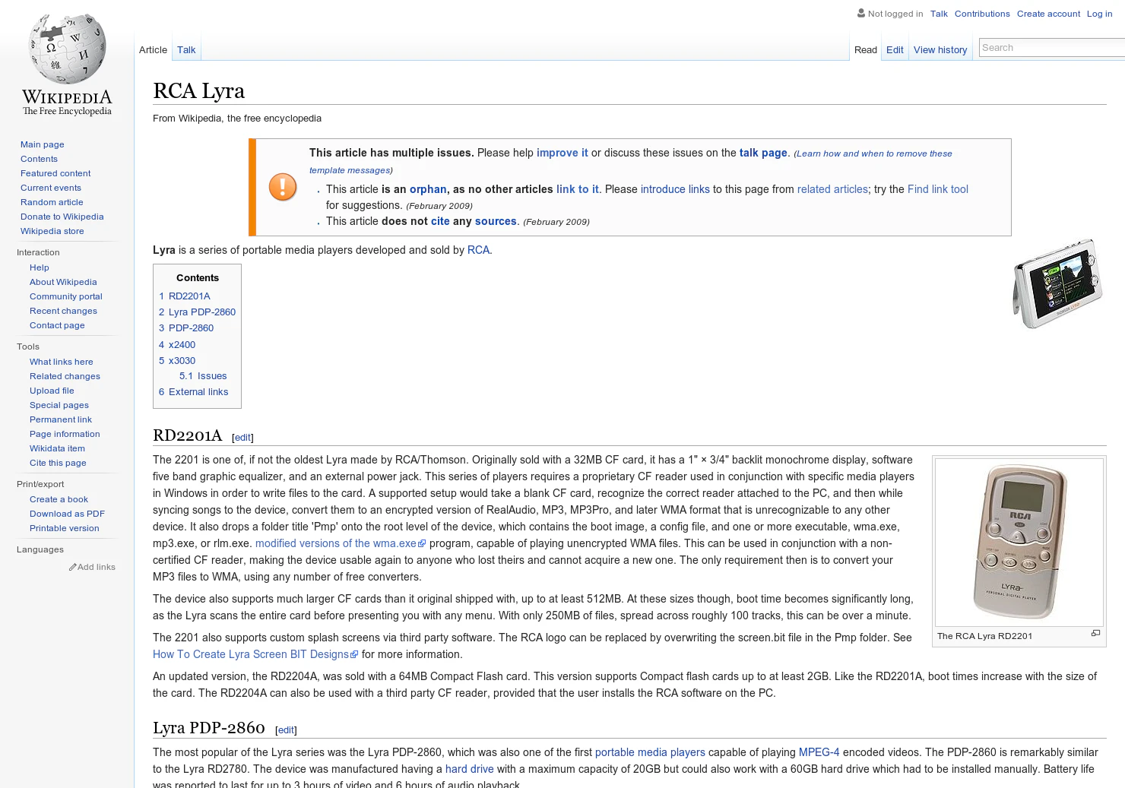Screen dimensions: 1125x788
Task: Open 'modified versions of the wma.exe' link
Action: [341, 543]
